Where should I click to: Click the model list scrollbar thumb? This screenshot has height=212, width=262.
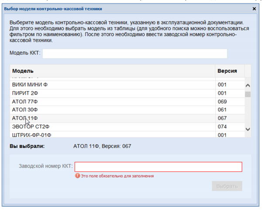click(x=248, y=94)
